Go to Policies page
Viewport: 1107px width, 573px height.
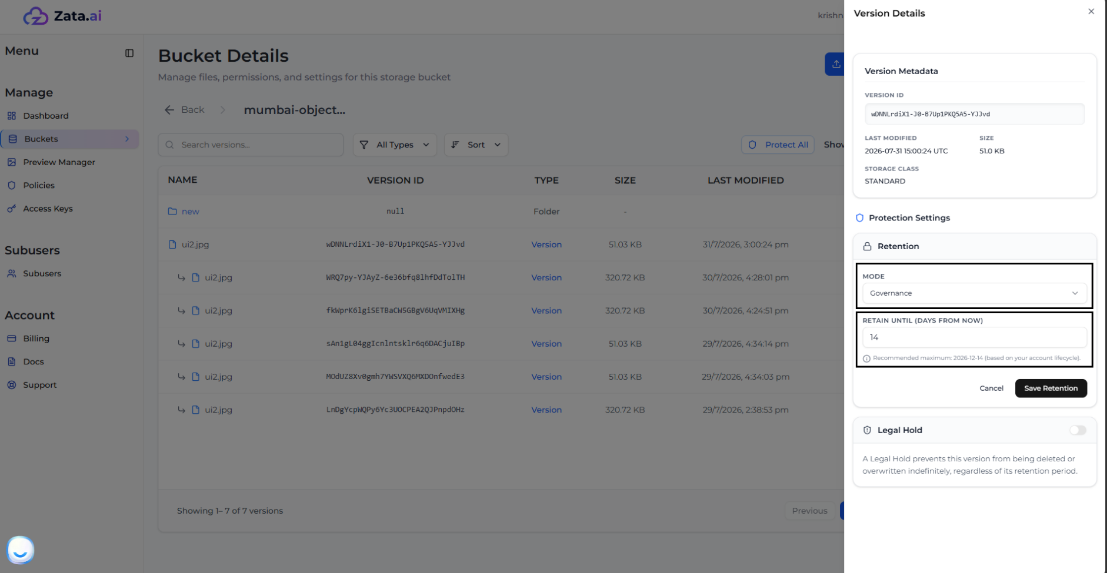tap(39, 185)
